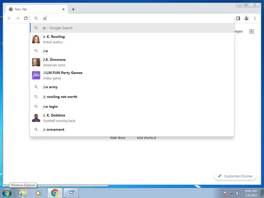Open Chrome three-dot menu
This screenshot has height=198, width=264.
click(255, 18)
